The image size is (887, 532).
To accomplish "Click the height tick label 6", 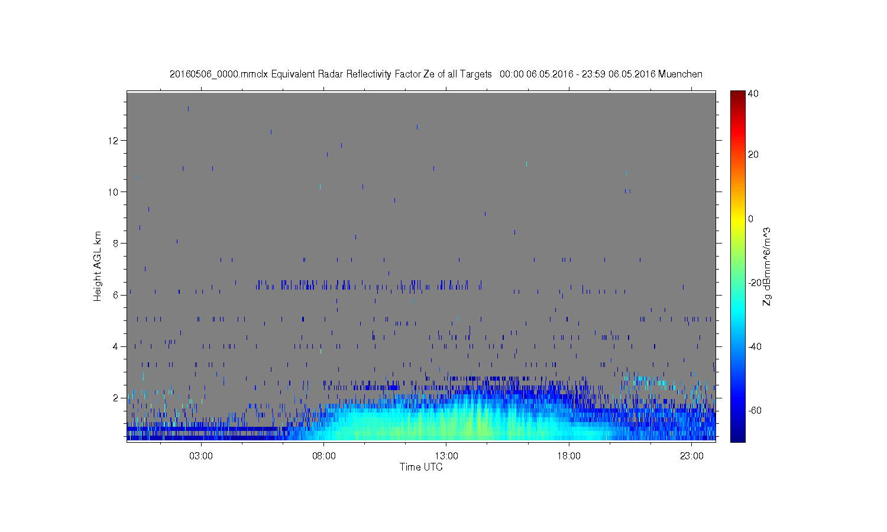I will [116, 295].
